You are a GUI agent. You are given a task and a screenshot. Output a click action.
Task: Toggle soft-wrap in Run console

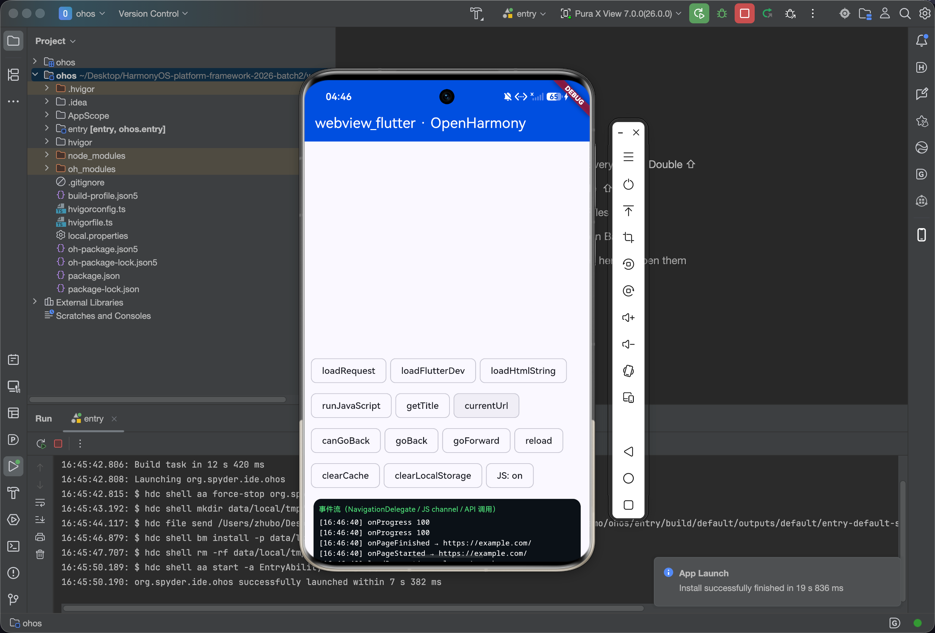(40, 502)
